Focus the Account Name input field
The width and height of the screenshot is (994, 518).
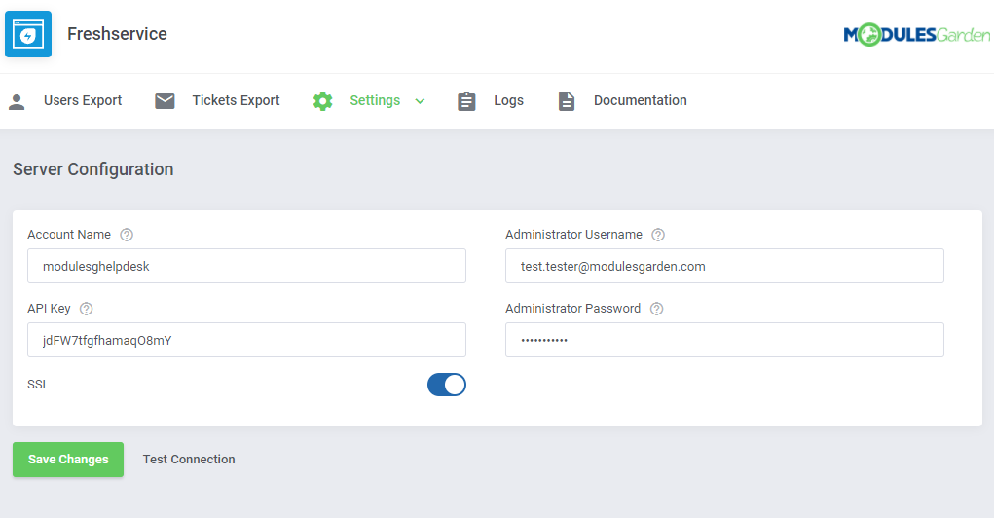pyautogui.click(x=246, y=266)
